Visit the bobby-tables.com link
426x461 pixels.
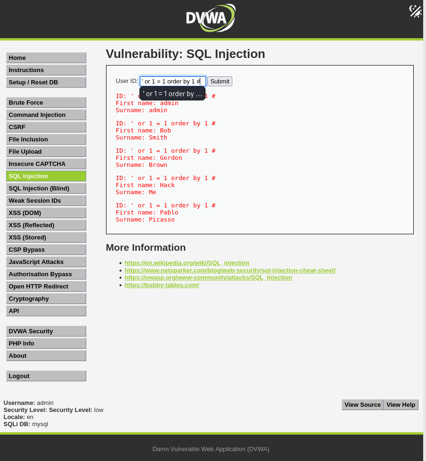pos(162,285)
